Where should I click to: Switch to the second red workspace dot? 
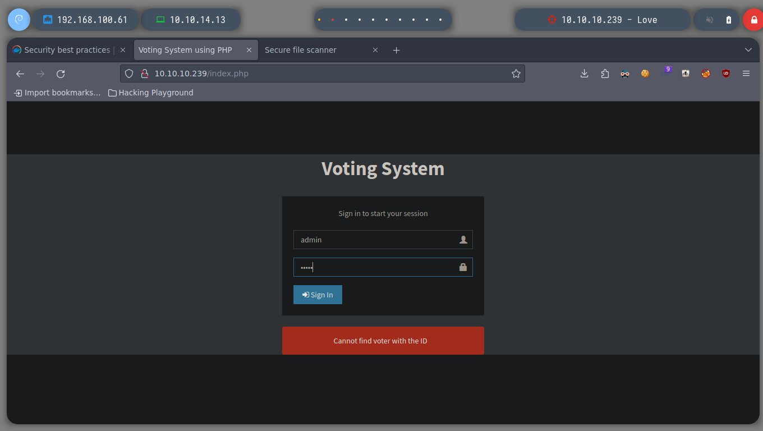333,20
